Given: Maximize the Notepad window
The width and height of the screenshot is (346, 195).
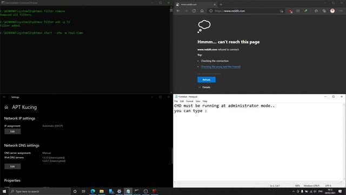Looking at the screenshot, I should (x=334, y=96).
